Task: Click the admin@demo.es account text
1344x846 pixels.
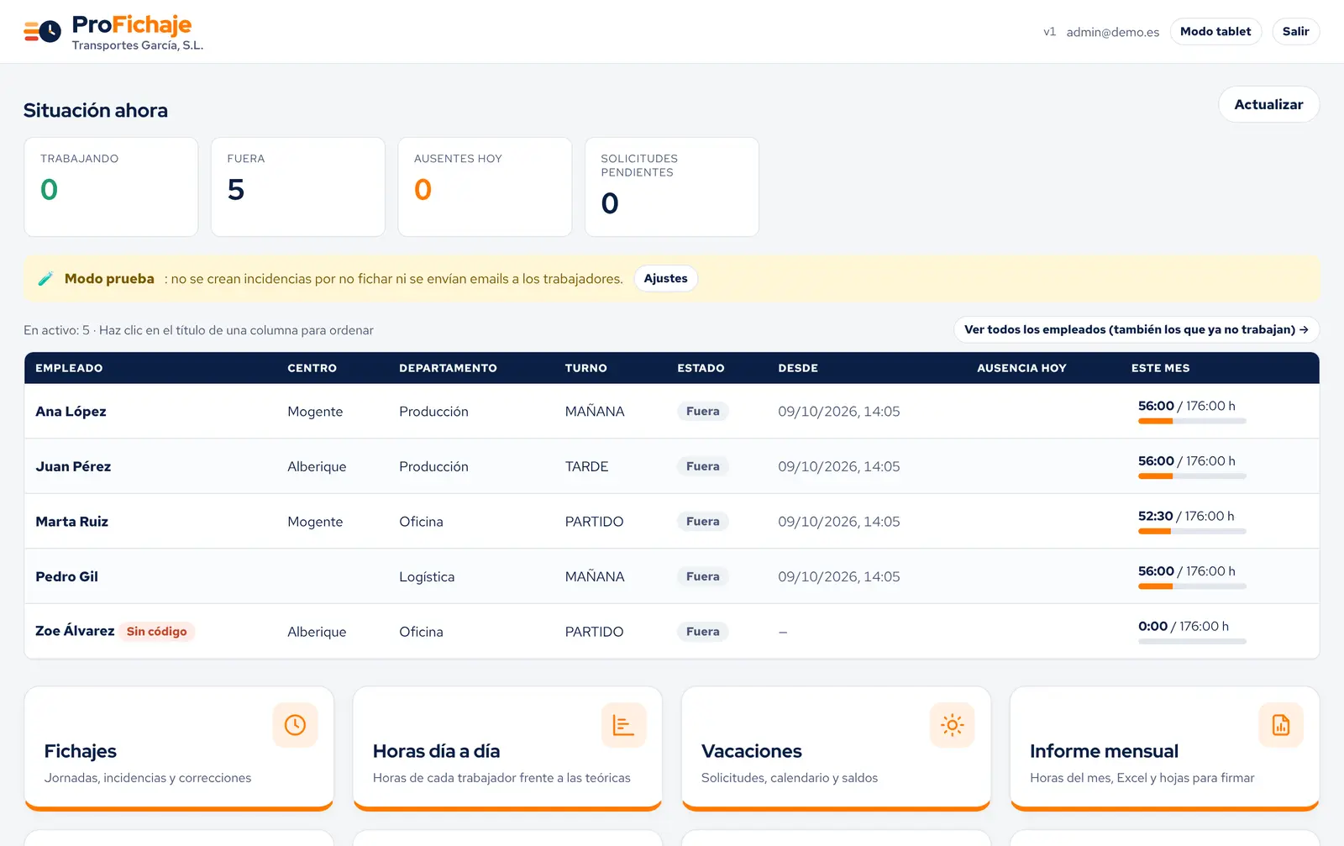Action: tap(1113, 32)
